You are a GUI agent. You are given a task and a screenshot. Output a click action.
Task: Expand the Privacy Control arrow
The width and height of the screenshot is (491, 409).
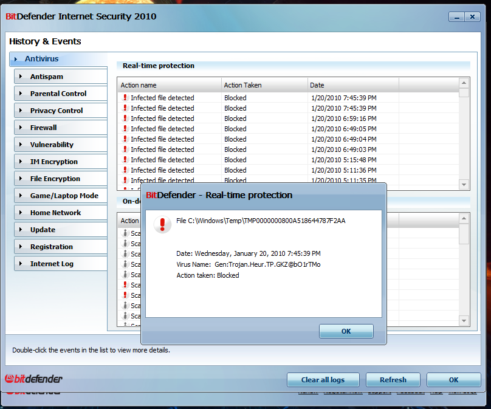click(21, 110)
